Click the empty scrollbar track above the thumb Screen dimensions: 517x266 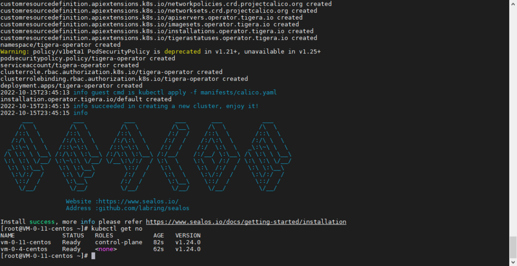(512, 119)
